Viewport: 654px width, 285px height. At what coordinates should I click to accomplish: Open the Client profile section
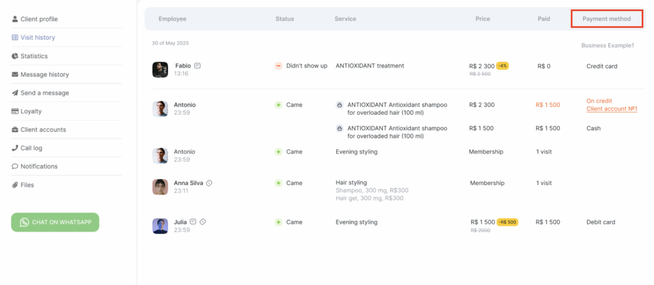coord(38,19)
